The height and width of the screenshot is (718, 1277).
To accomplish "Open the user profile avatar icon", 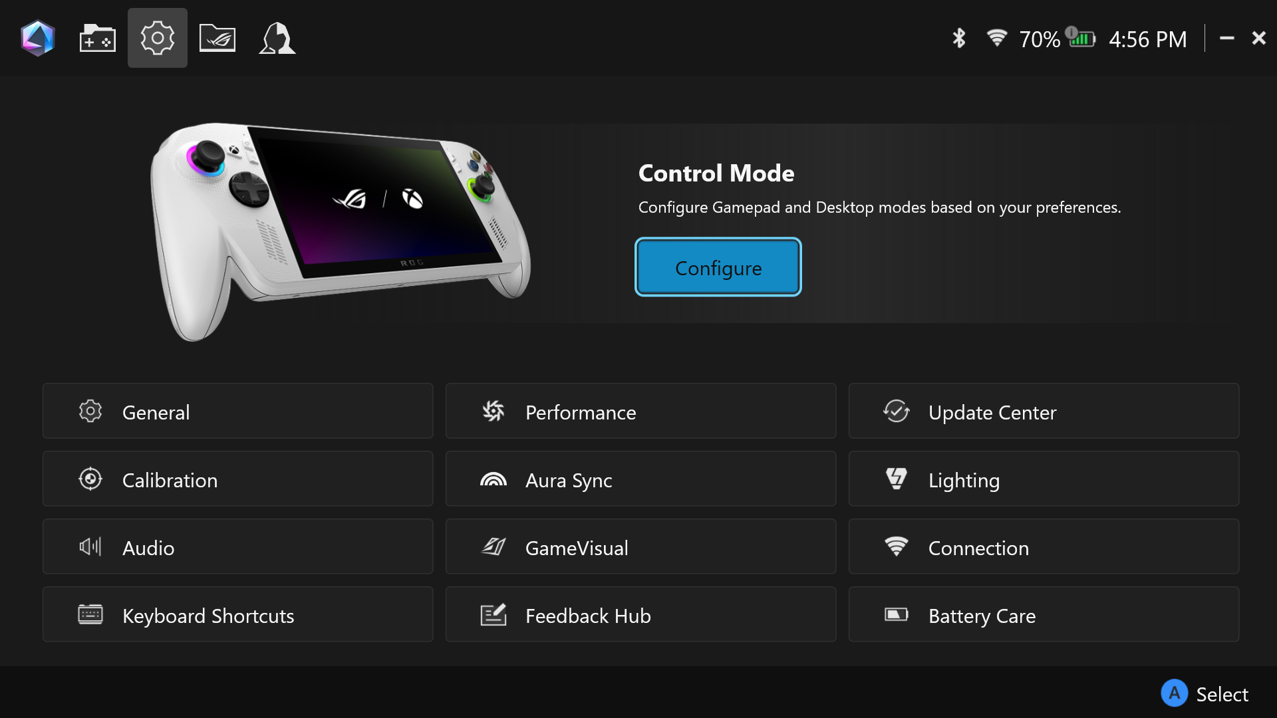I will pyautogui.click(x=277, y=39).
